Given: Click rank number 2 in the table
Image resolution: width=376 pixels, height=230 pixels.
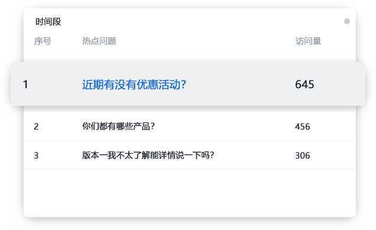Looking at the screenshot, I should [x=36, y=127].
